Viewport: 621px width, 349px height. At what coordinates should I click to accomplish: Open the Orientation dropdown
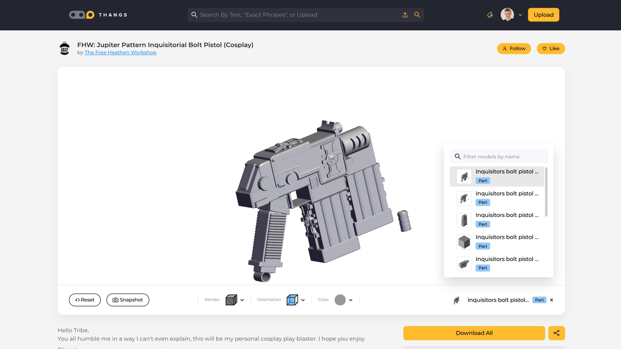click(x=303, y=300)
